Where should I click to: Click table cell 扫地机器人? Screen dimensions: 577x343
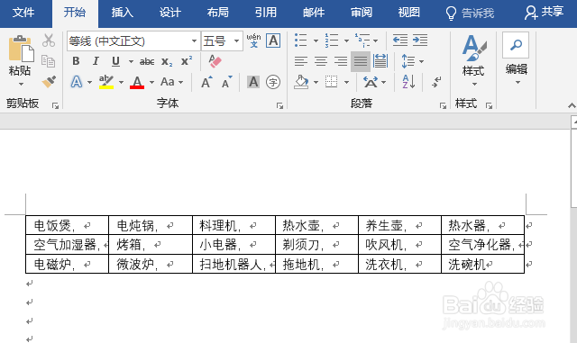[x=234, y=264]
